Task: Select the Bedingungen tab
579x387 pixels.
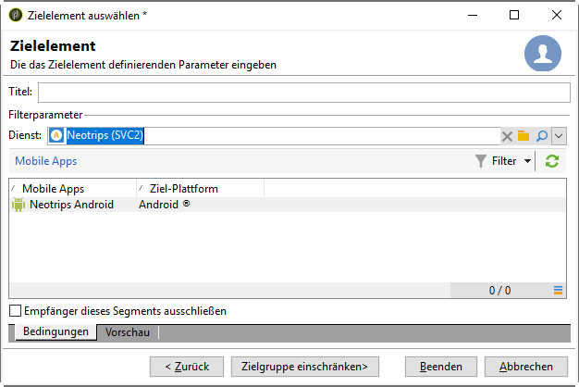Action: 55,331
